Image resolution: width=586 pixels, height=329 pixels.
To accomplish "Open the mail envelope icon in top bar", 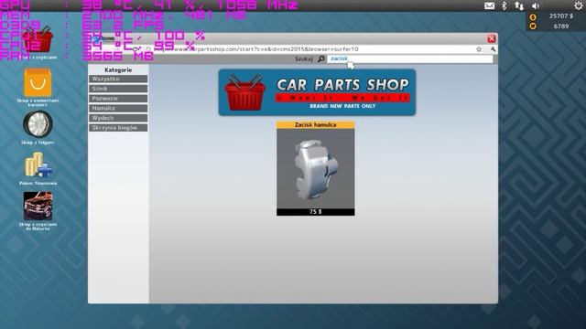I will click(x=489, y=5).
